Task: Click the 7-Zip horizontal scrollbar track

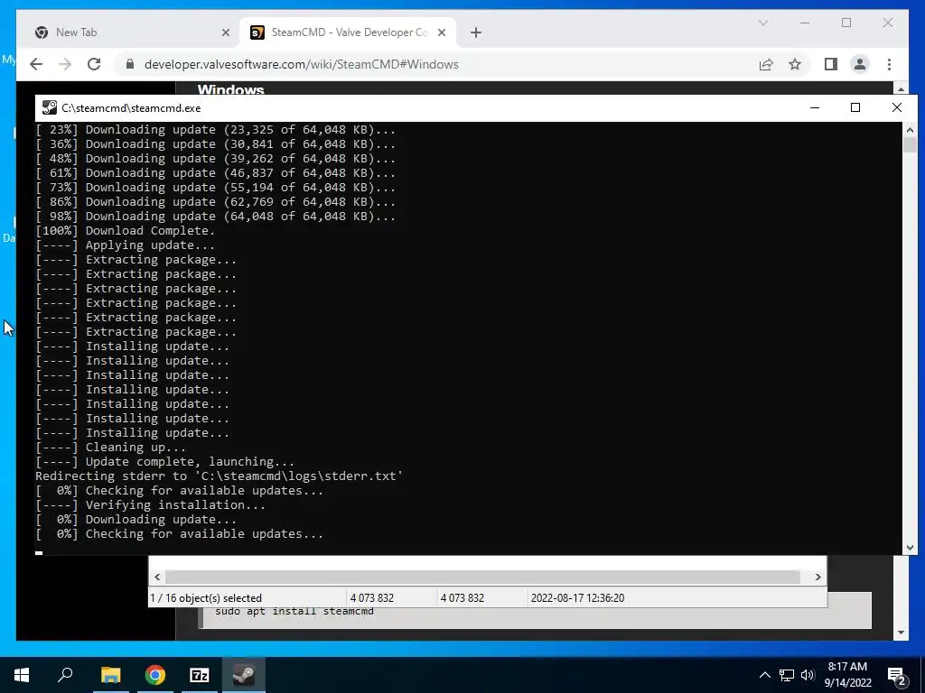Action: (x=482, y=577)
